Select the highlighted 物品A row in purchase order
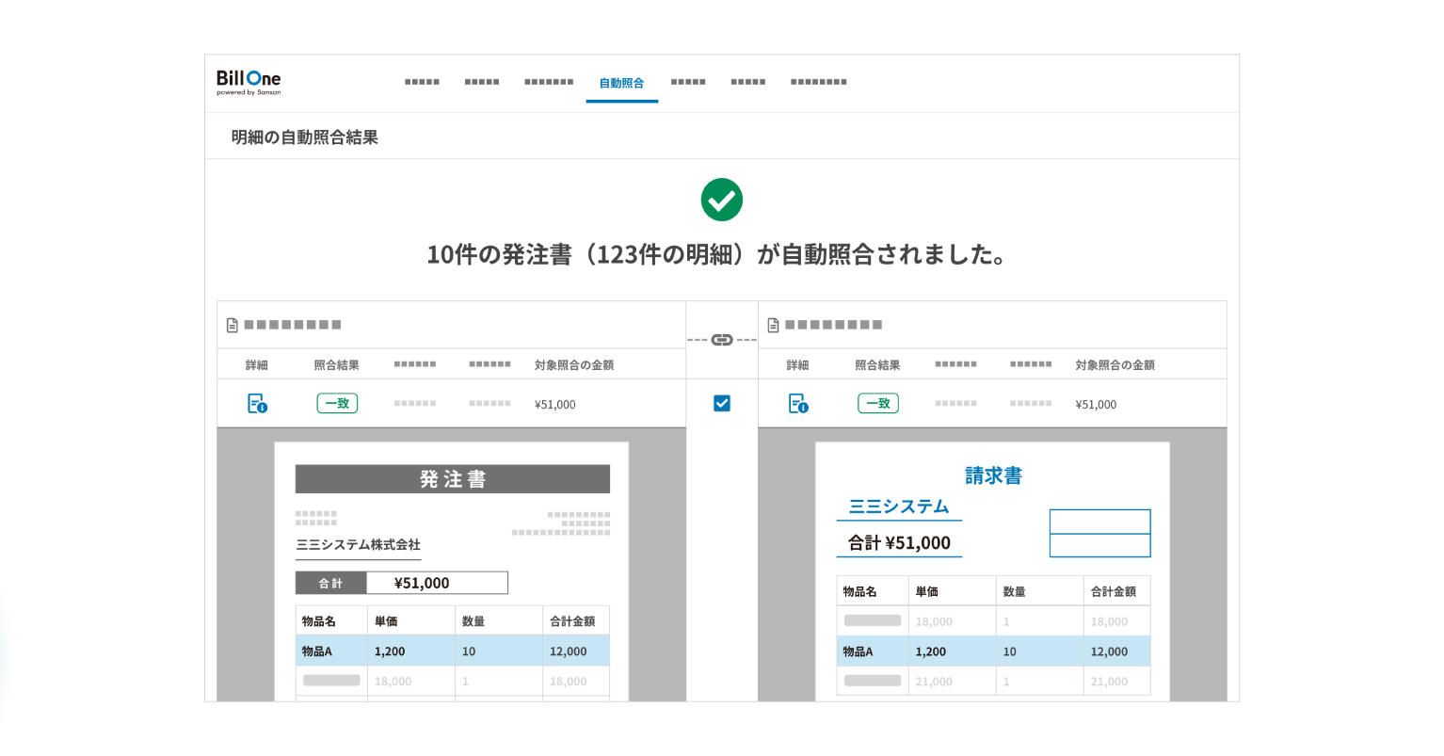This screenshot has height=756, width=1444. (453, 651)
